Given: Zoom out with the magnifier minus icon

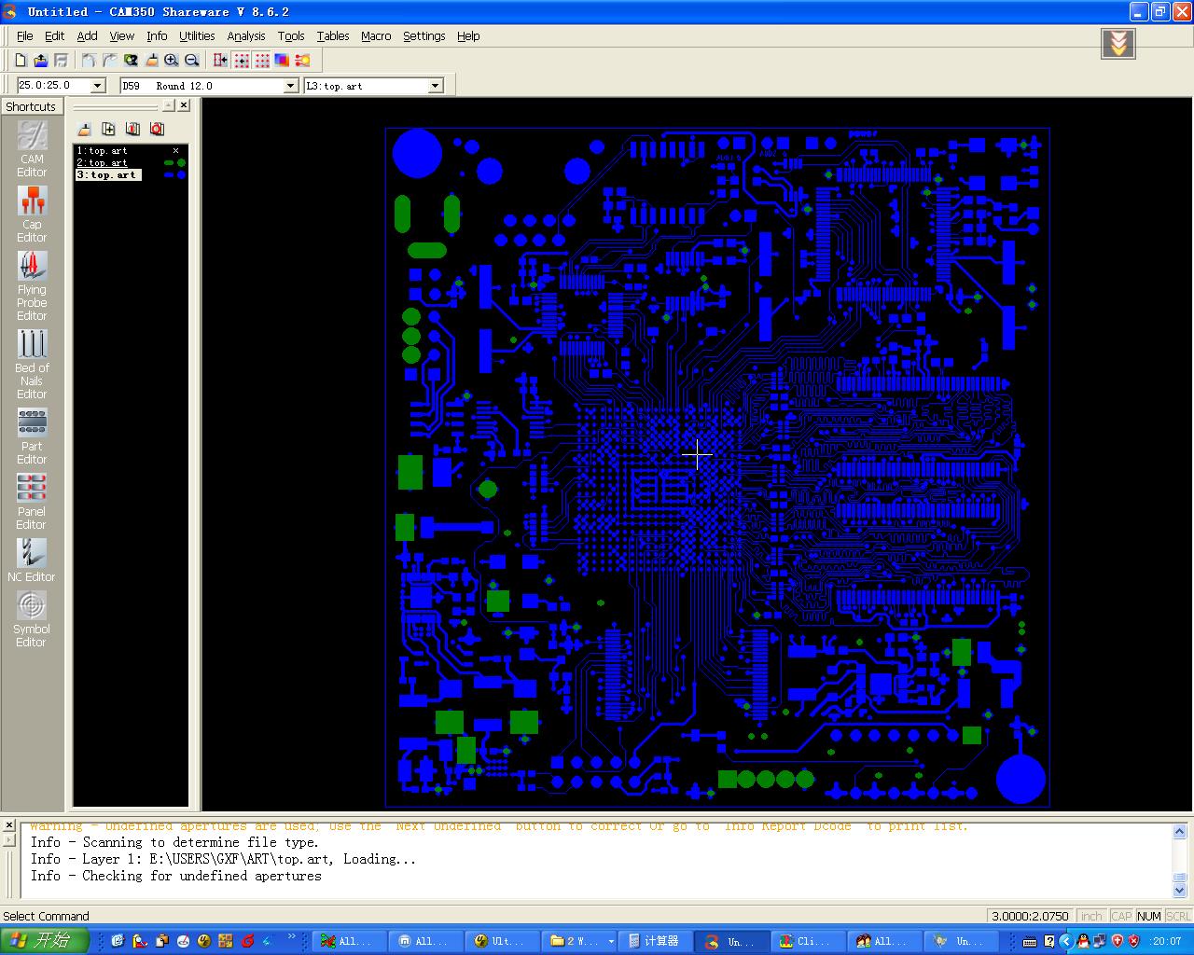Looking at the screenshot, I should 192,60.
